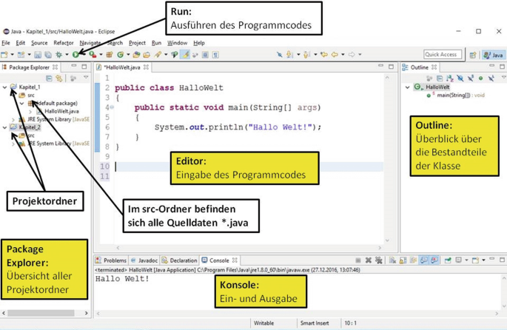Collapse the Kapitel_2 project node
This screenshot has height=330, width=507.
click(5, 127)
